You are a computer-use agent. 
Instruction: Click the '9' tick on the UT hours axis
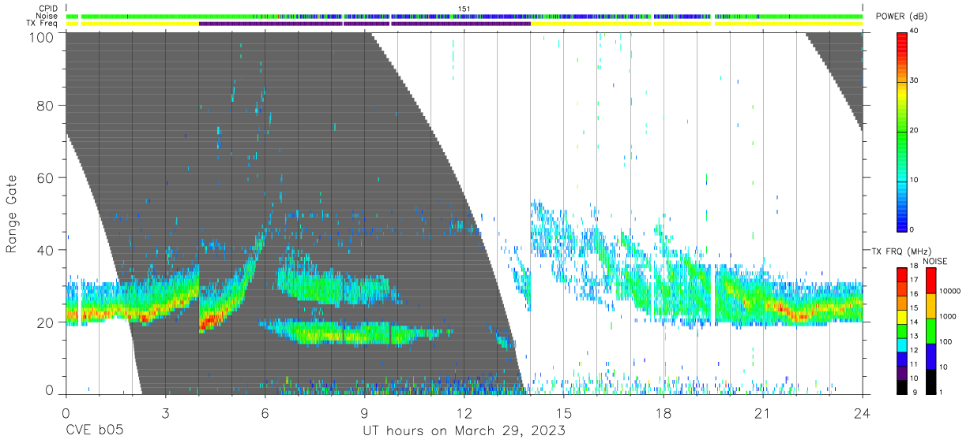[x=364, y=413]
